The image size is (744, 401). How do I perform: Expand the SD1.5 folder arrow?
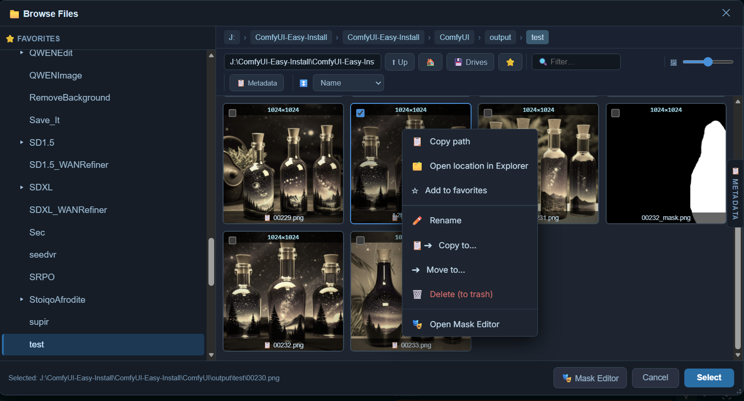(x=22, y=142)
